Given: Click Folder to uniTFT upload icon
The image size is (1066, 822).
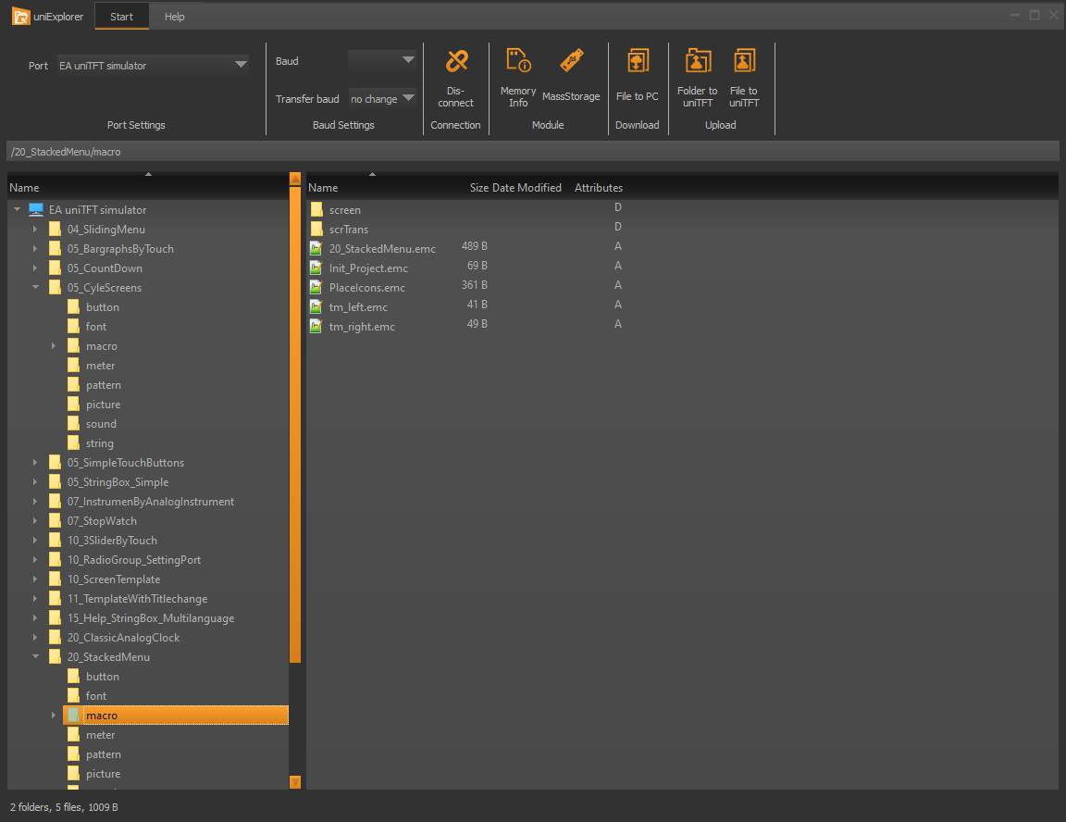Looking at the screenshot, I should pos(697,62).
